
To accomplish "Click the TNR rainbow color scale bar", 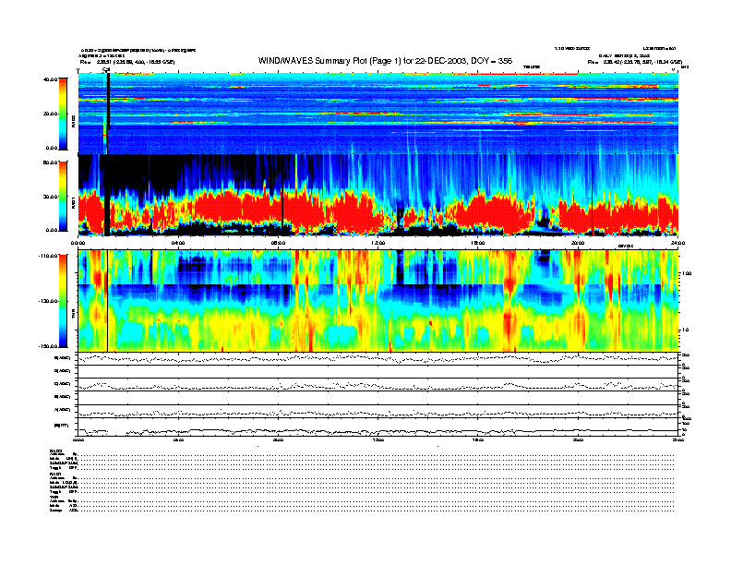I will [63, 301].
